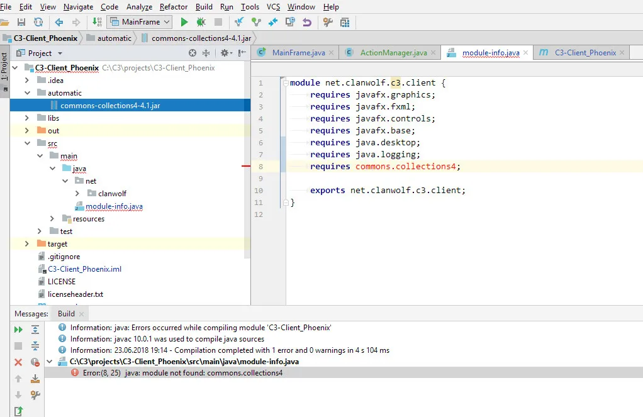Click the Synchronize icon in the toolbar
This screenshot has height=417, width=643.
(x=38, y=22)
